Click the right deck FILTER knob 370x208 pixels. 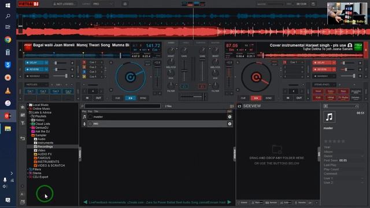click(x=215, y=86)
